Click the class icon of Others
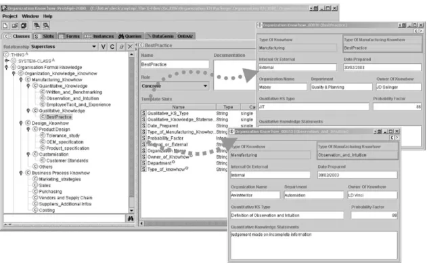This screenshot has height=265, width=427. coord(35,167)
